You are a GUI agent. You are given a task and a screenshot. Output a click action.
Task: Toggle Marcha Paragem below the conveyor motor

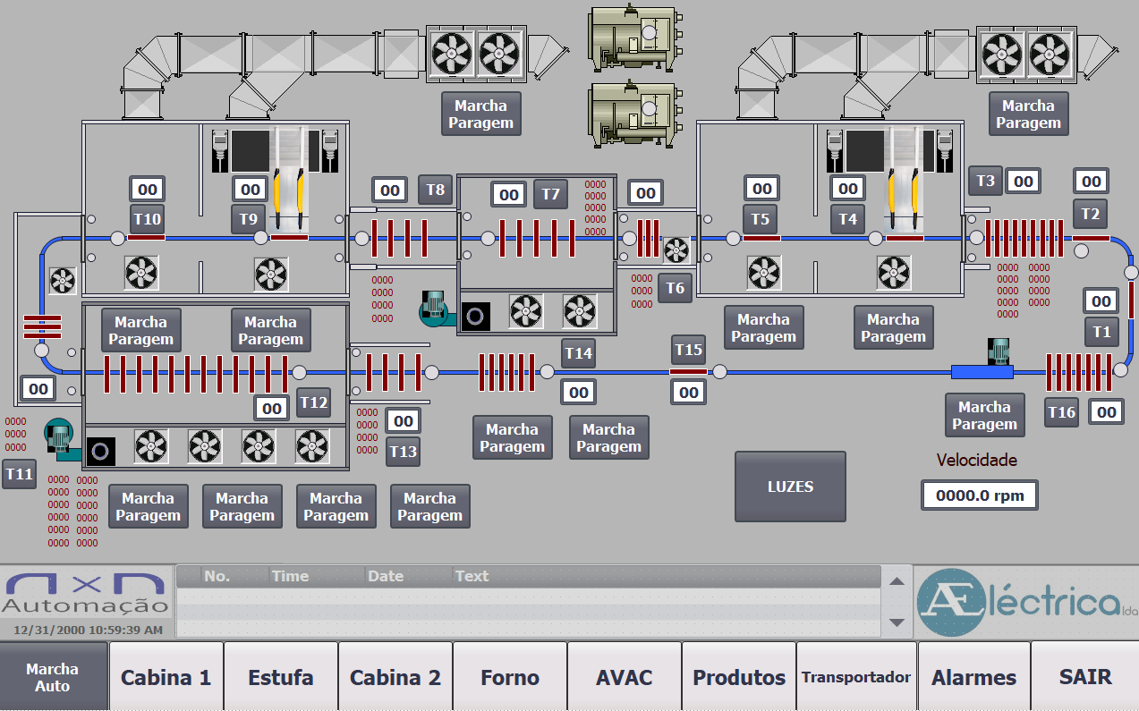[x=984, y=416]
